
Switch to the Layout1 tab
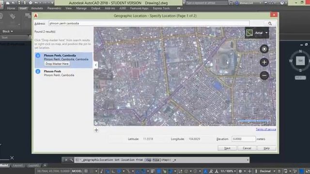18,165
